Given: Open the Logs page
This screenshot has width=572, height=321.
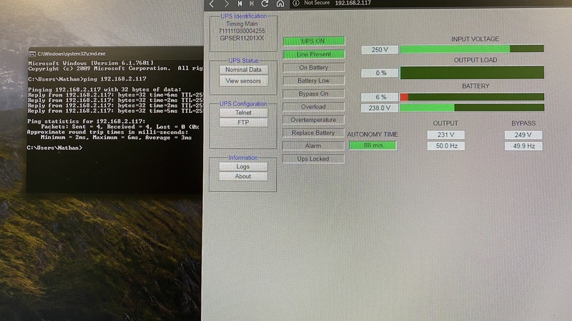Looking at the screenshot, I should pyautogui.click(x=243, y=166).
